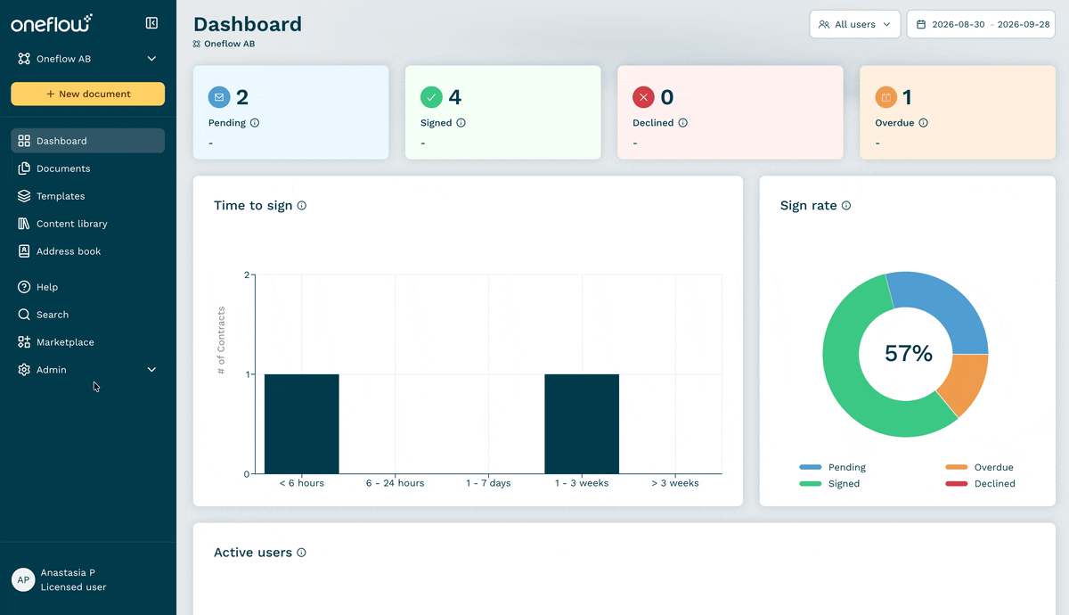Open the Pending summary card
The image size is (1069, 615).
[x=290, y=112]
